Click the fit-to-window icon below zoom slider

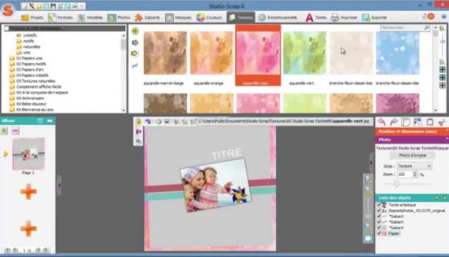click(368, 238)
